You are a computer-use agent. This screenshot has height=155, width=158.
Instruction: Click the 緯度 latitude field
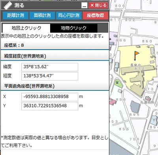point(50,67)
